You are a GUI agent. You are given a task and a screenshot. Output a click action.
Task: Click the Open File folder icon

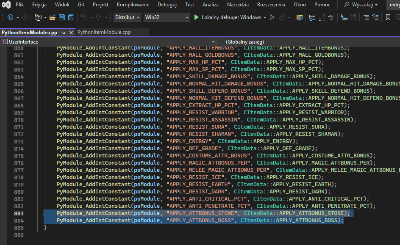53,17
